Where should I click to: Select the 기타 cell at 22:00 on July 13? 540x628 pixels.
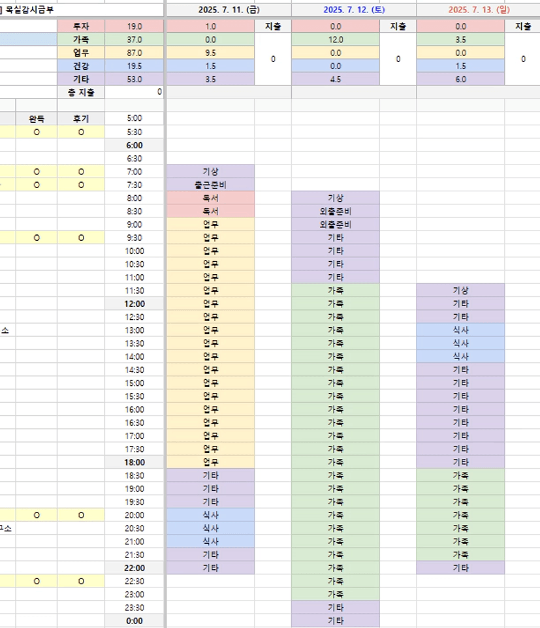(461, 569)
